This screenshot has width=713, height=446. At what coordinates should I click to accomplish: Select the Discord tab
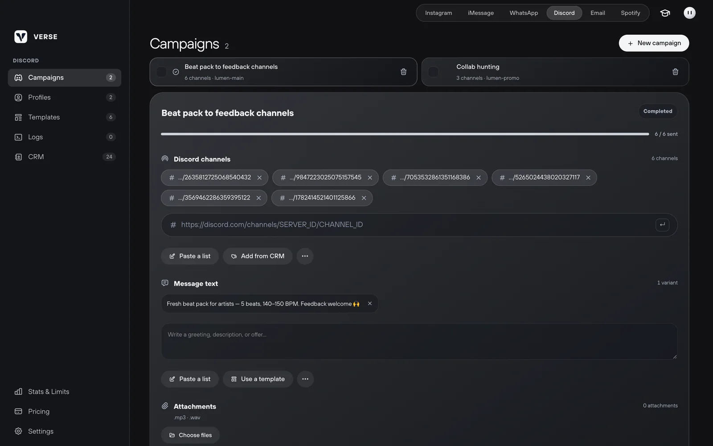564,13
